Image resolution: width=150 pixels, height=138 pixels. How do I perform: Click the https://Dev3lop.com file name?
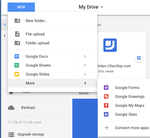pyautogui.click(x=114, y=66)
